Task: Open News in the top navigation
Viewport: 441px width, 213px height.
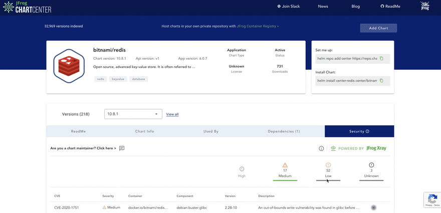Action: (x=323, y=7)
